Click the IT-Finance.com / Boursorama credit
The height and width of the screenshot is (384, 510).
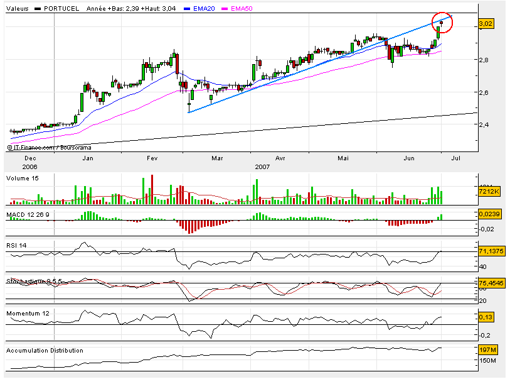49,148
